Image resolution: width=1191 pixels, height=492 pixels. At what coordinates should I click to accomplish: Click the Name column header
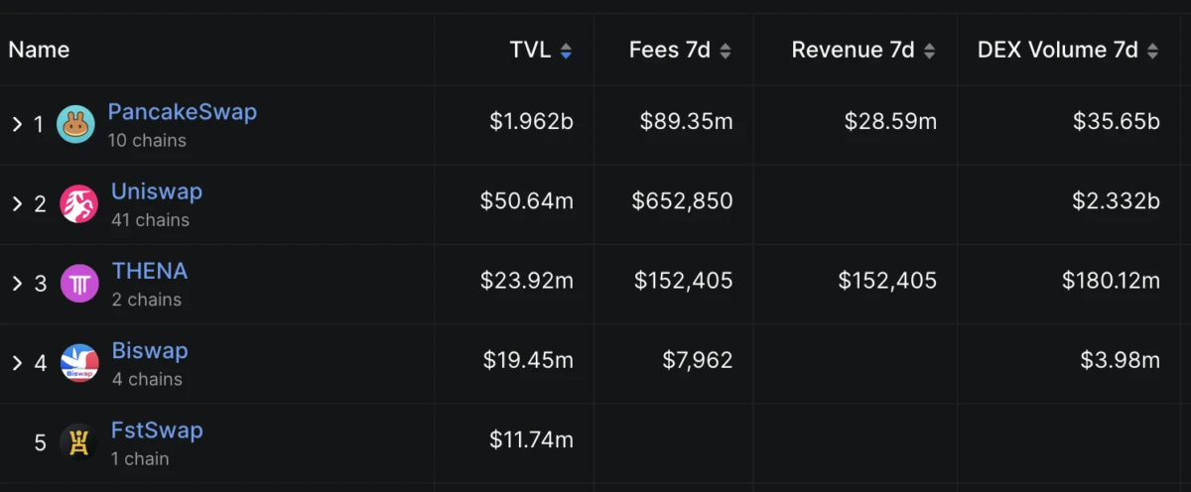click(x=39, y=50)
